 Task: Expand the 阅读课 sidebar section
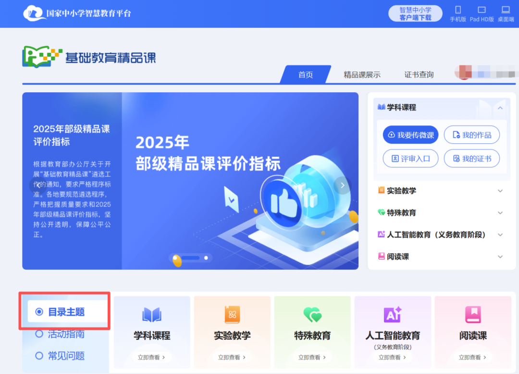pos(500,257)
